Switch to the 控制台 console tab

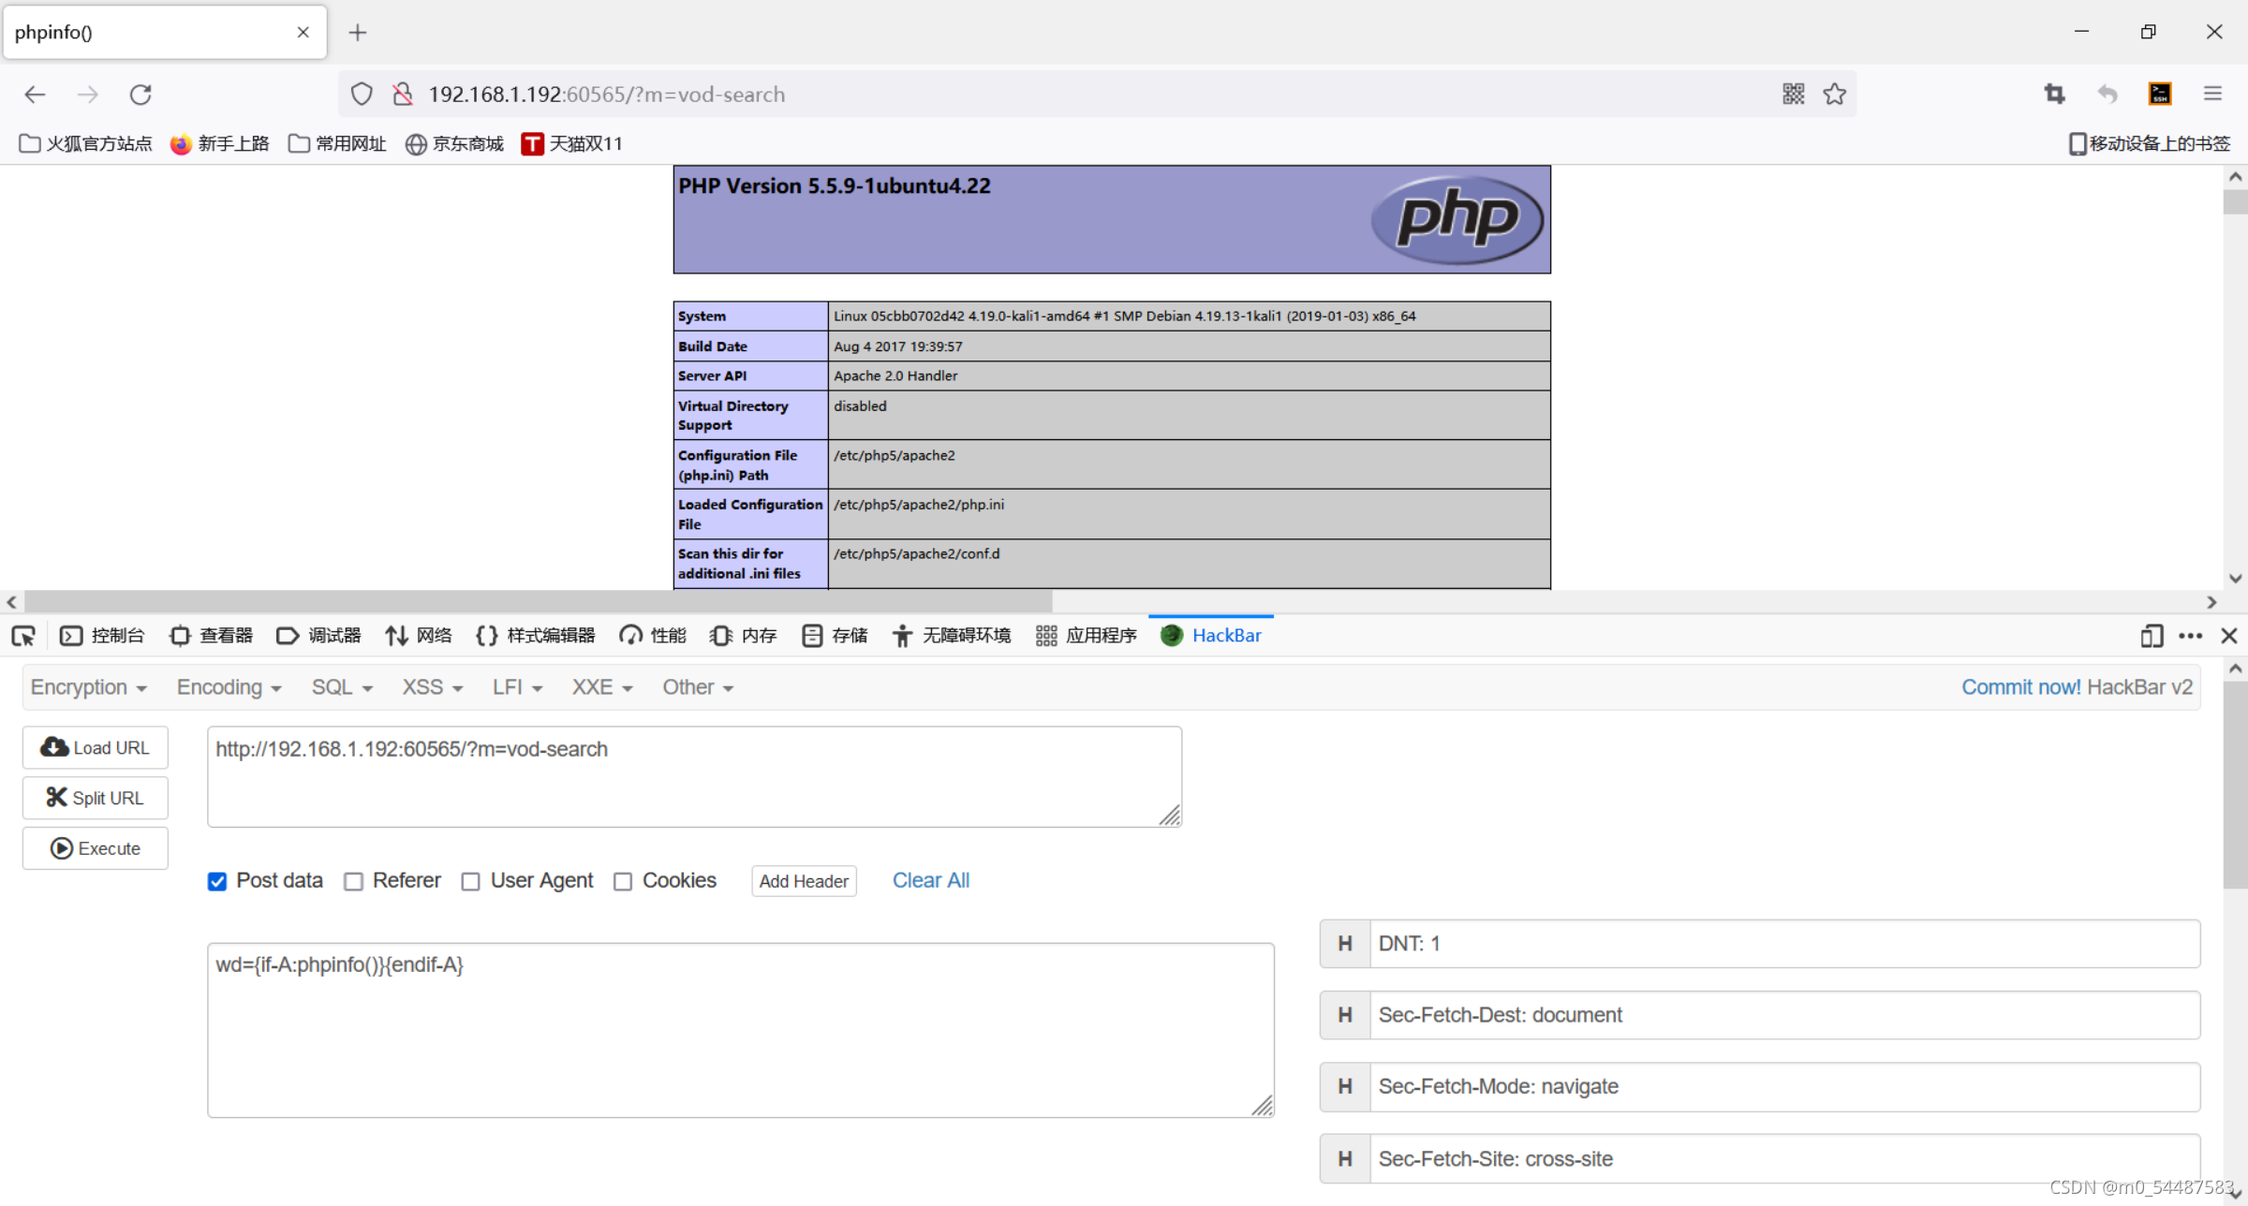103,636
